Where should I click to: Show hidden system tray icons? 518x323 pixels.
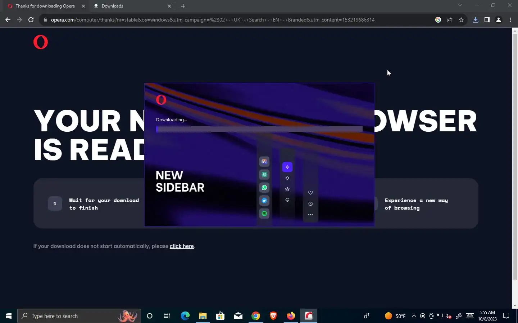coord(414,316)
